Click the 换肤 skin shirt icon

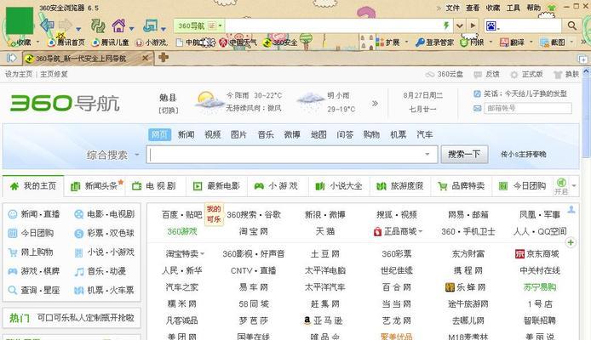click(x=558, y=75)
